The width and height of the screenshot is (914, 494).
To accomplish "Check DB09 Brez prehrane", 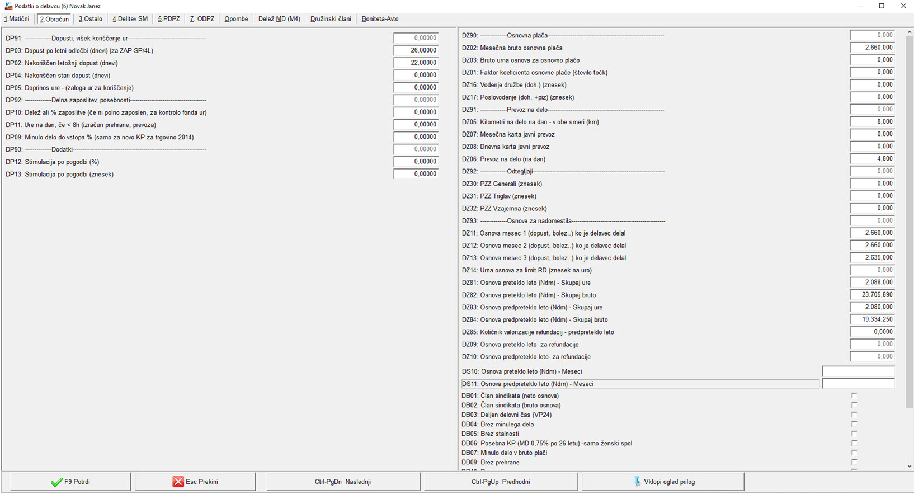I will pyautogui.click(x=854, y=462).
